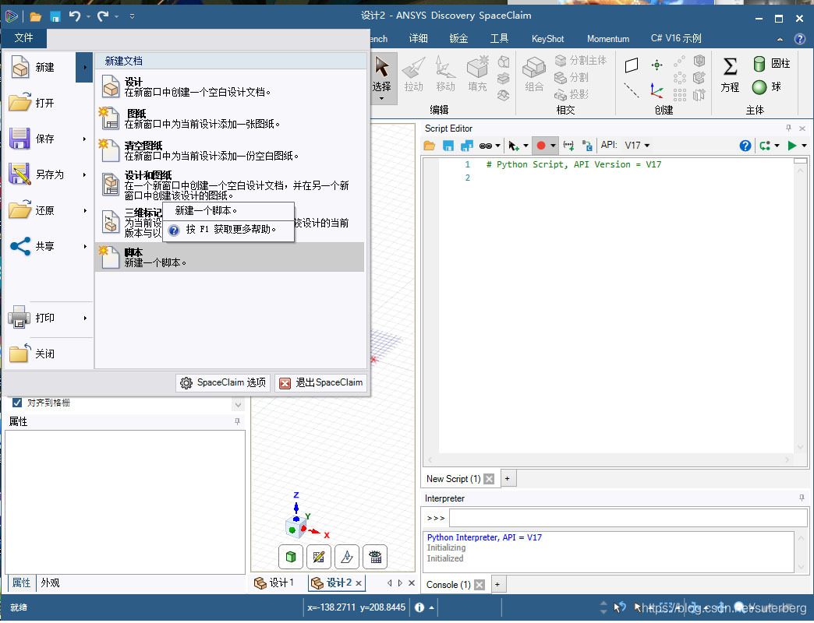Expand the 保存 submenu arrow

(x=85, y=139)
